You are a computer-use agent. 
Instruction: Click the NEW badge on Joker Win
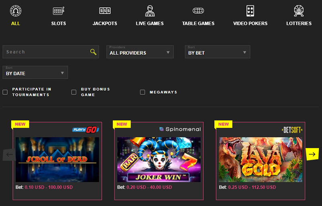[x=122, y=124]
